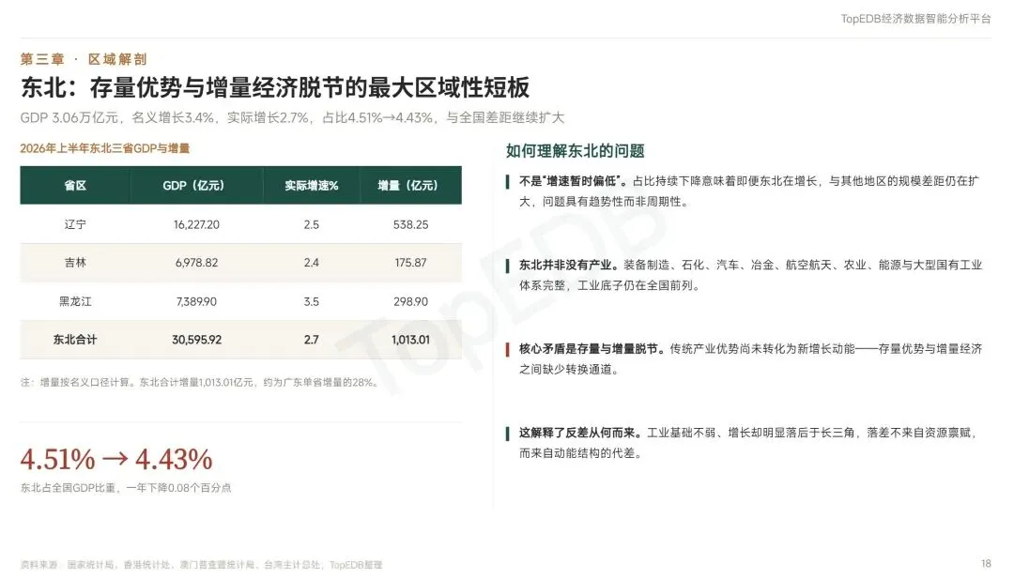Click the '实际增速%' column header
This screenshot has width=1014, height=579.
[x=311, y=186]
